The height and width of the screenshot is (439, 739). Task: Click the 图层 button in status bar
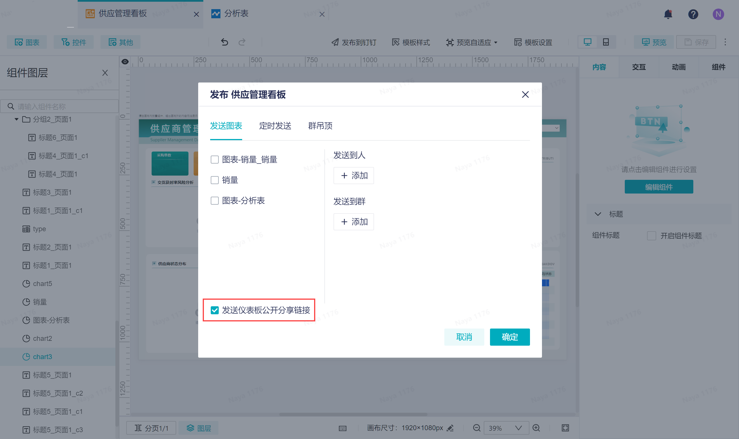click(198, 428)
